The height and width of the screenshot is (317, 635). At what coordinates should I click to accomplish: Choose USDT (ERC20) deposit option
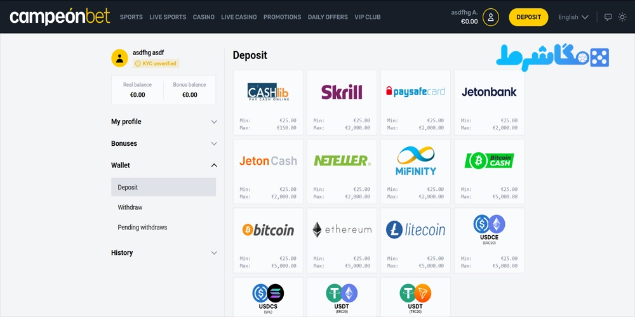pos(342,297)
